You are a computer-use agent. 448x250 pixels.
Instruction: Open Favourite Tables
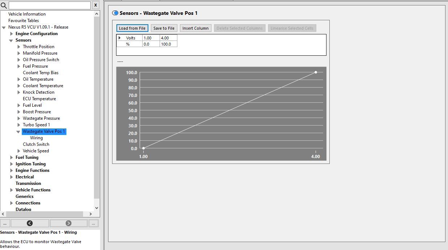[24, 21]
